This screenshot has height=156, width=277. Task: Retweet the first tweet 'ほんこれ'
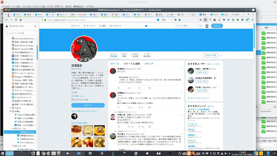(x=129, y=88)
